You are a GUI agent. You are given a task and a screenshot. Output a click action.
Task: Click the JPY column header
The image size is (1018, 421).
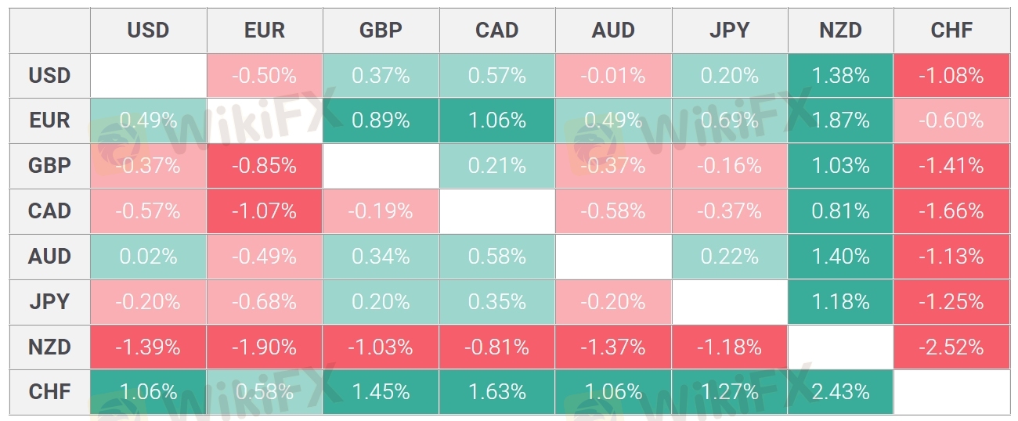[x=729, y=31]
